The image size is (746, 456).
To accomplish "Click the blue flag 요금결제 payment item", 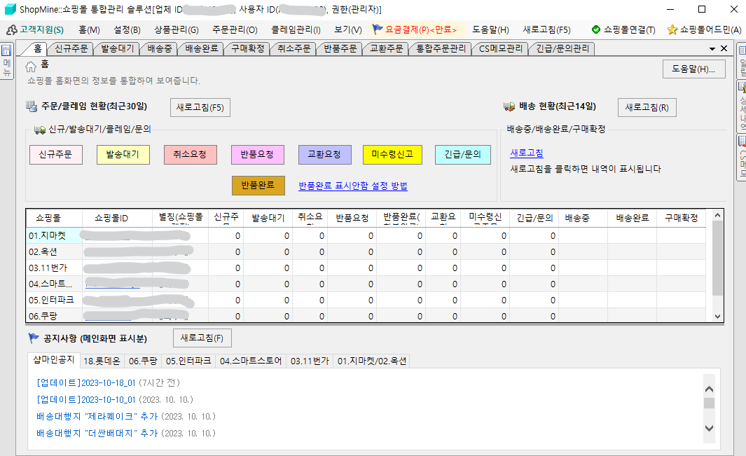I will 378,30.
